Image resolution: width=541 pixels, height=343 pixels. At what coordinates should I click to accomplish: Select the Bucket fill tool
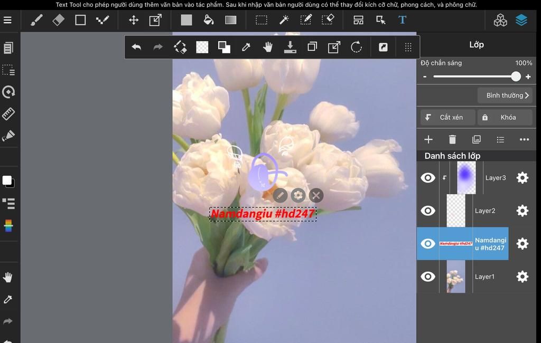click(208, 20)
